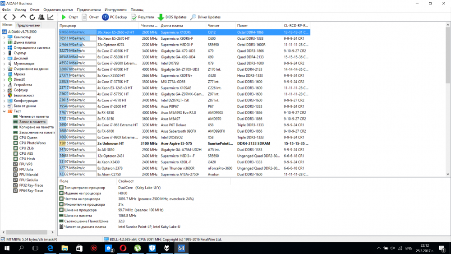Open Edge from the taskbar
This screenshot has width=451, height=254.
click(50, 248)
